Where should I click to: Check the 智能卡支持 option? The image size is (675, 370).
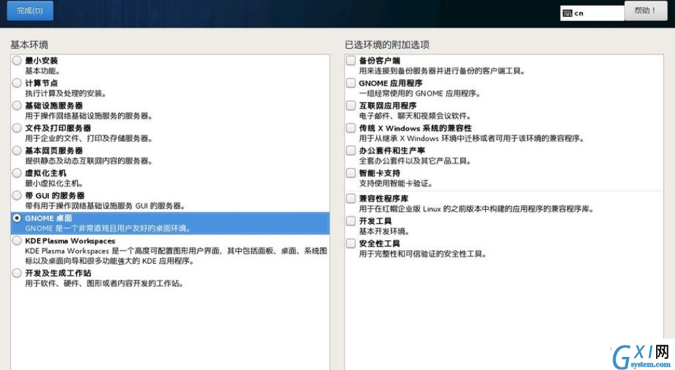pos(351,173)
